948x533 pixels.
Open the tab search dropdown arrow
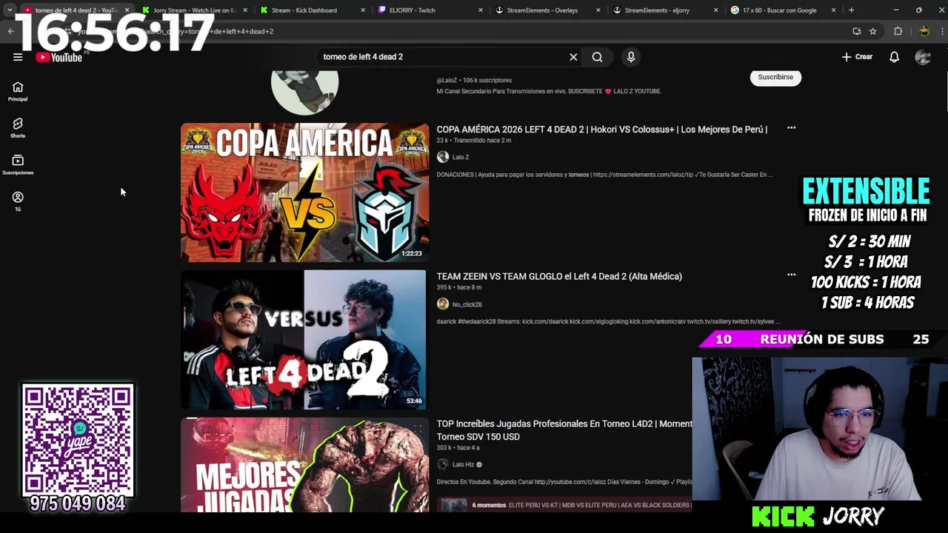[x=9, y=10]
